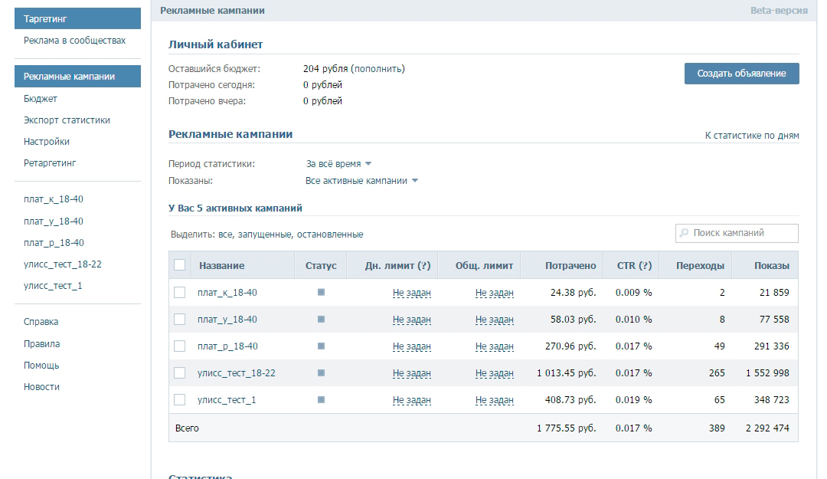Check the box for campaign плат_к_18-40
Image resolution: width=827 pixels, height=479 pixels.
tap(180, 292)
